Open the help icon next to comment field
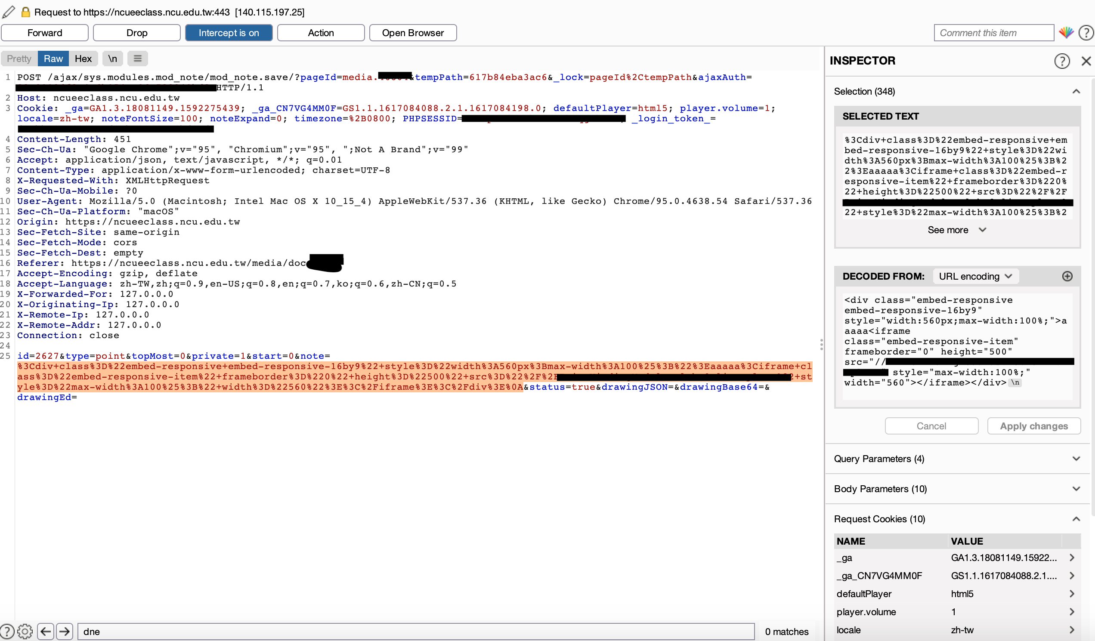Viewport: 1095px width, 641px height. coord(1086,33)
